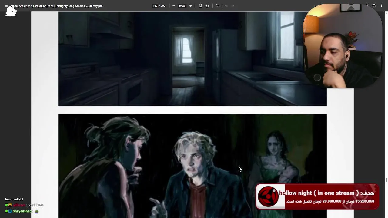Click the 100% zoom level field
Viewport: 388px width, 218px height.
click(x=182, y=6)
